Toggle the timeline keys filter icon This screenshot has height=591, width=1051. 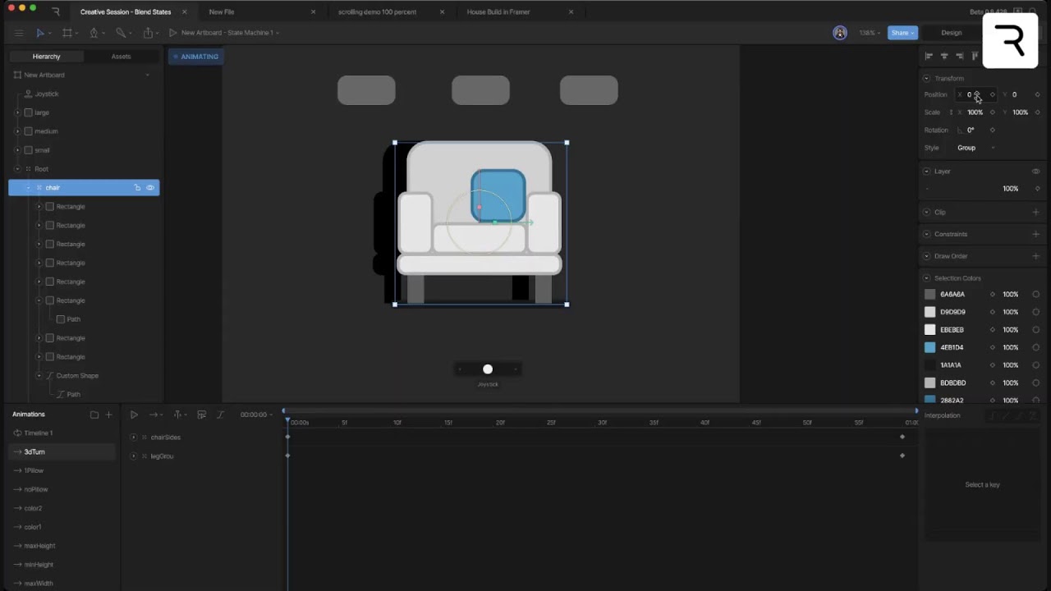tap(201, 415)
